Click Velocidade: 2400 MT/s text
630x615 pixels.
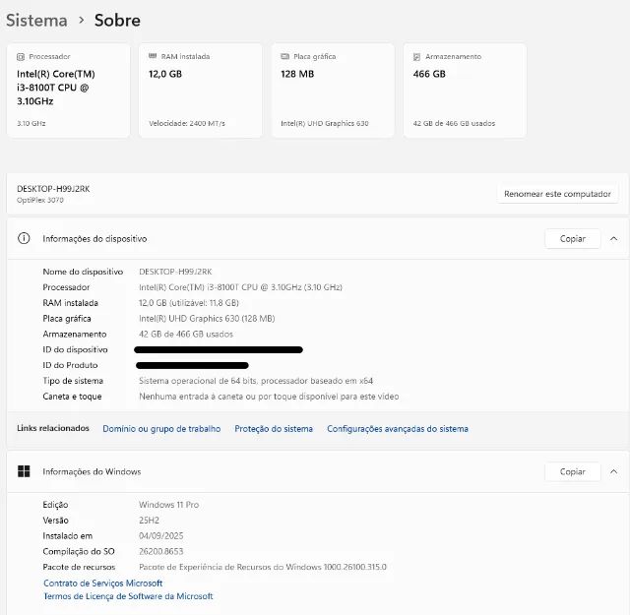point(187,123)
